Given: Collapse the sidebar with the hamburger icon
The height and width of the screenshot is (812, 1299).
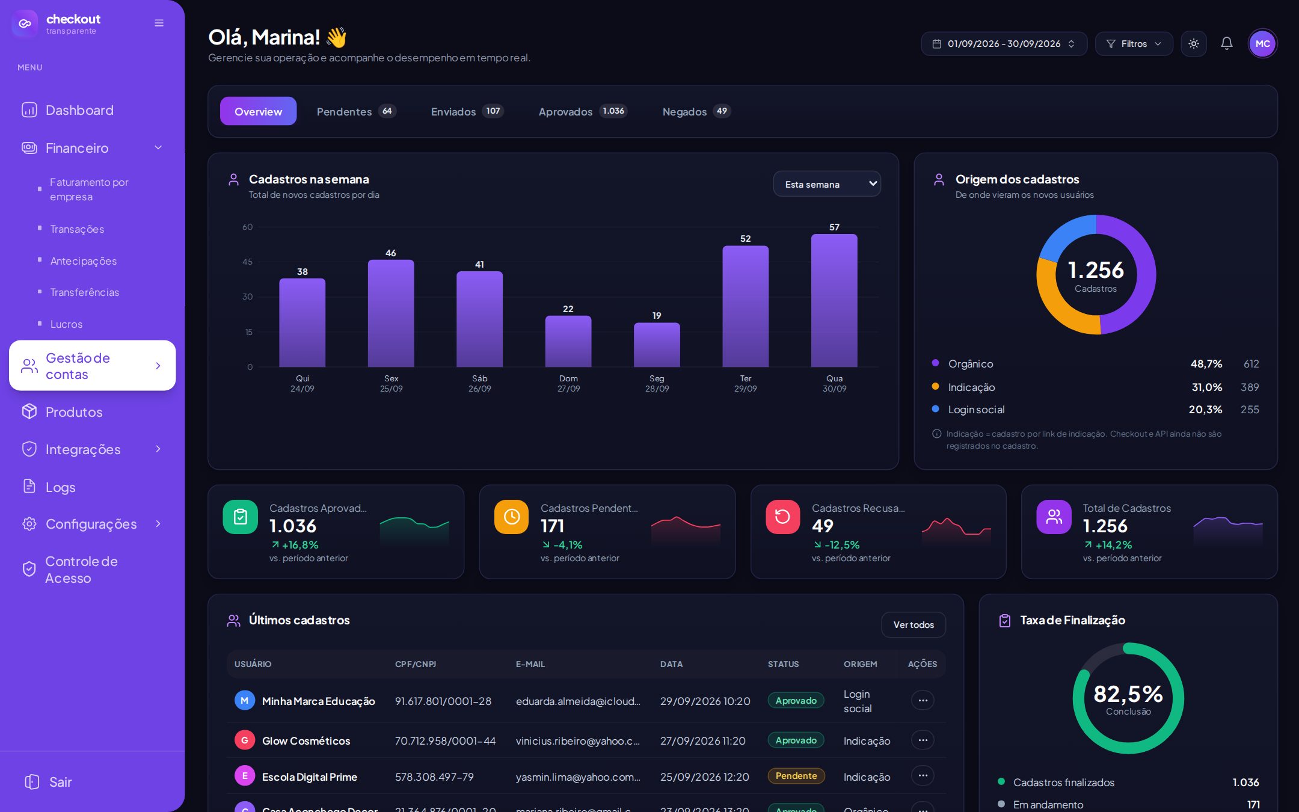Looking at the screenshot, I should [x=159, y=23].
